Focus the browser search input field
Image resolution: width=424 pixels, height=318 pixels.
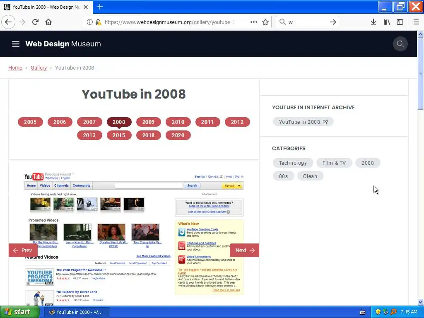(307, 22)
